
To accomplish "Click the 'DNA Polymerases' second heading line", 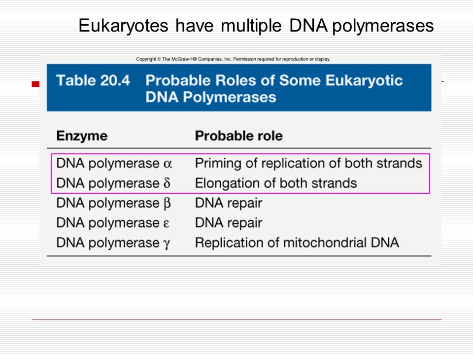I will coord(211,97).
